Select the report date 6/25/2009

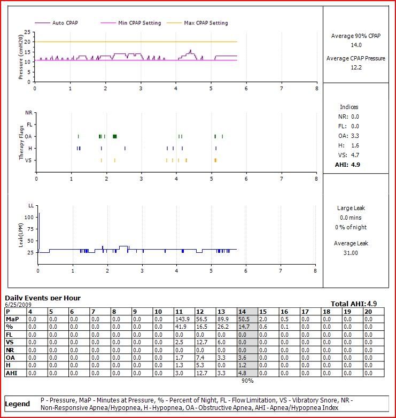[x=16, y=304]
